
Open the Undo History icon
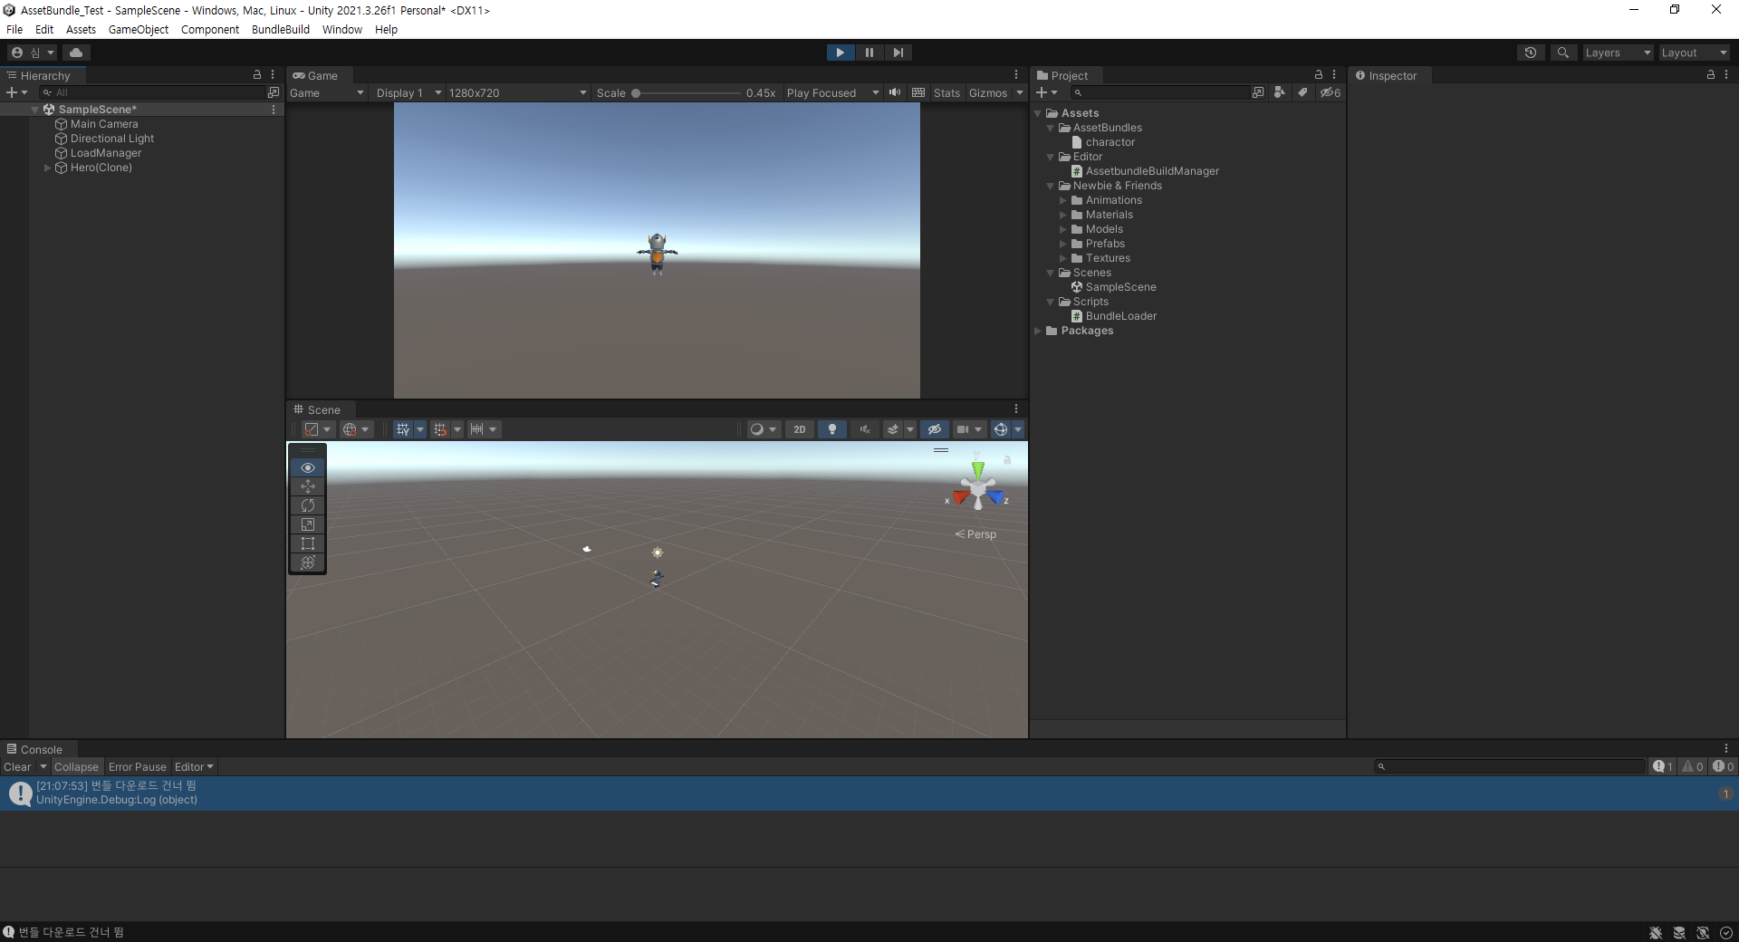pos(1531,53)
